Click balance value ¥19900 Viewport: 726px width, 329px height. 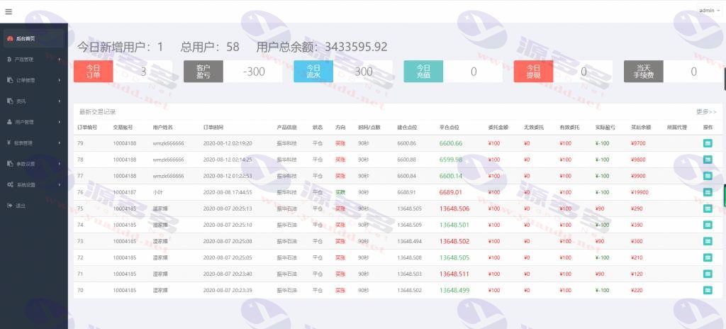(640, 192)
